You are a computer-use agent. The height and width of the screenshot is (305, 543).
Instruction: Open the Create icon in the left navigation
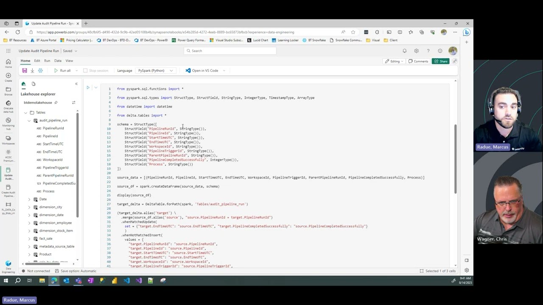tap(8, 77)
